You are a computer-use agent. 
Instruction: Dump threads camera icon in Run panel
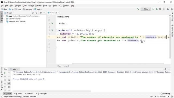5,84
